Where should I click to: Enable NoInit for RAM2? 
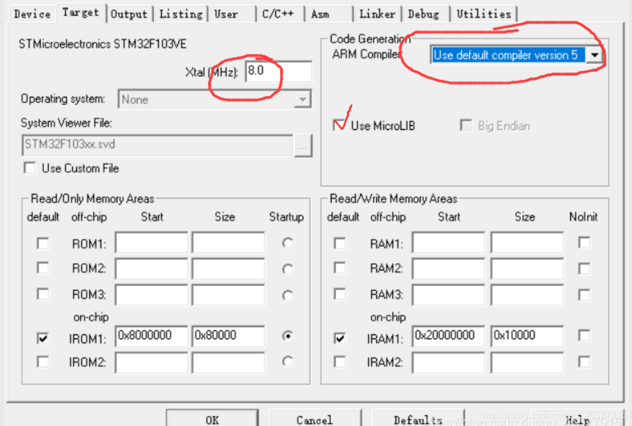point(584,269)
